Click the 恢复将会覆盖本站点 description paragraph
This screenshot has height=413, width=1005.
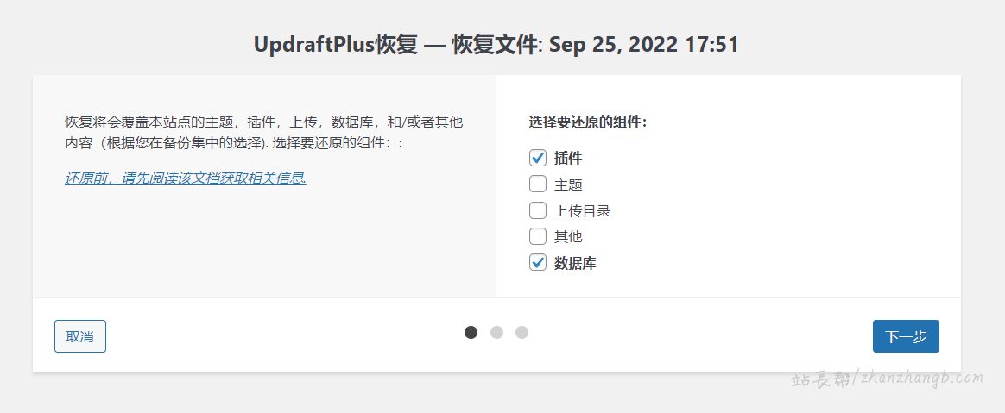coord(268,133)
